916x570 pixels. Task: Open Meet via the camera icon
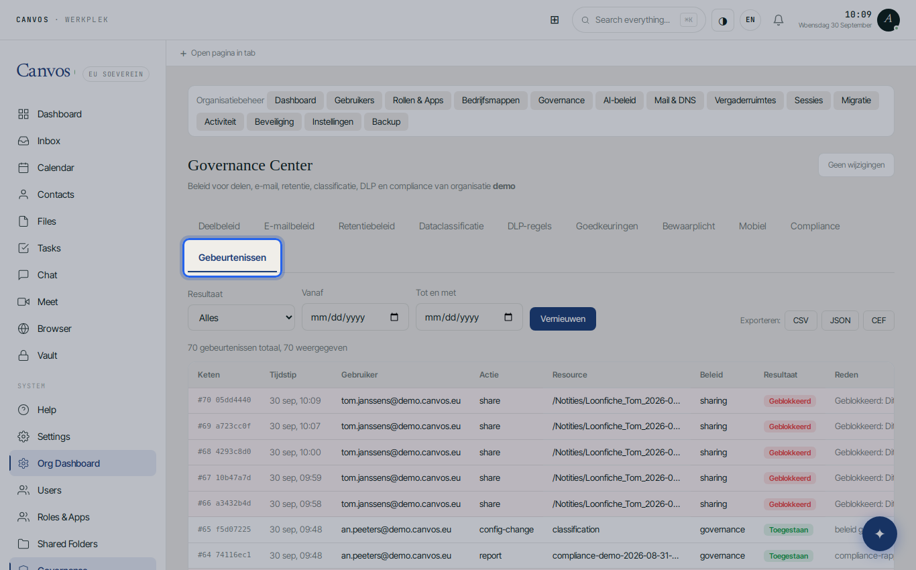(23, 302)
